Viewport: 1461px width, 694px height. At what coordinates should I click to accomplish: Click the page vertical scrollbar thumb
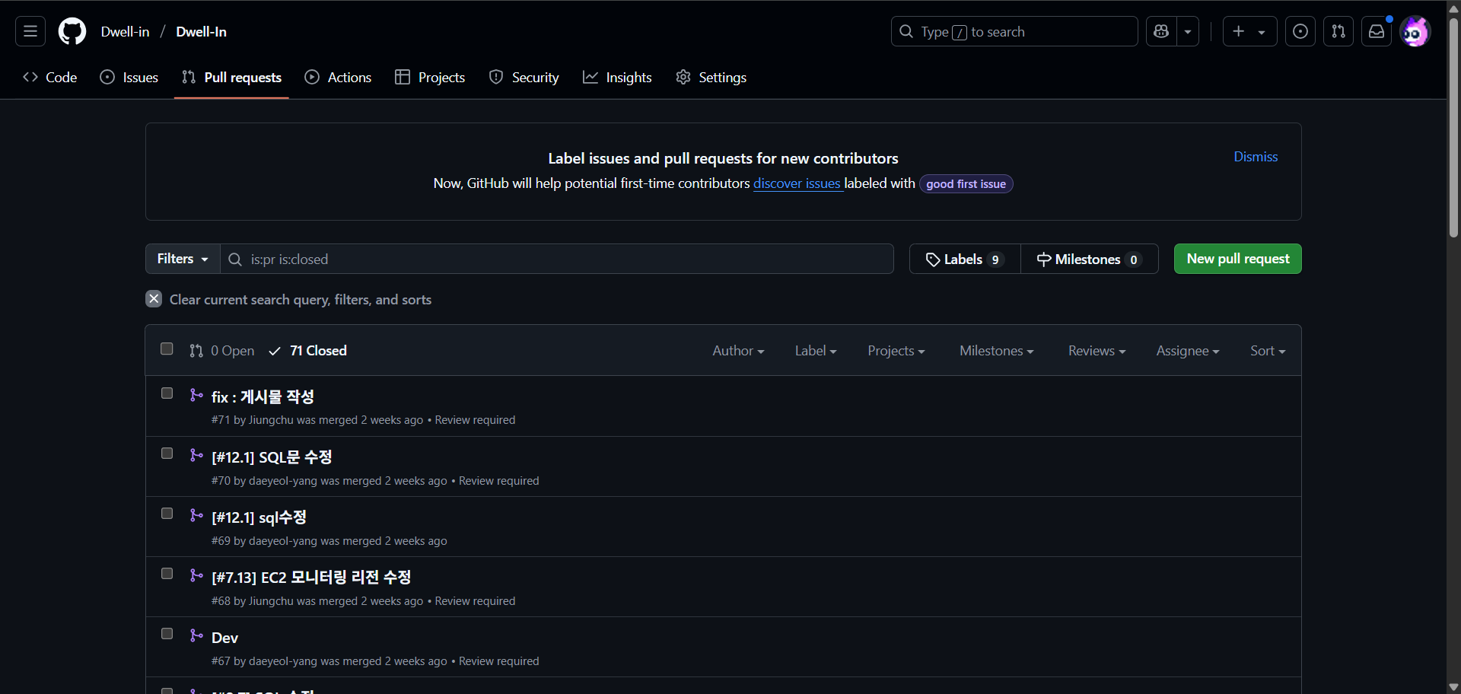coord(1453,127)
